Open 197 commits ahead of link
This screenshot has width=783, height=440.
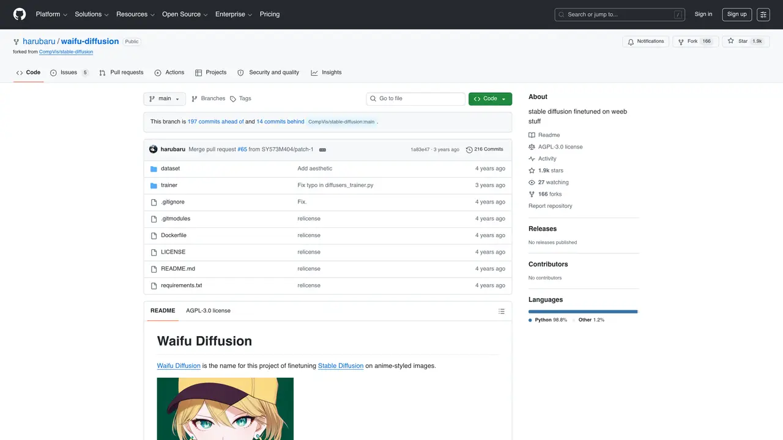[x=216, y=122]
